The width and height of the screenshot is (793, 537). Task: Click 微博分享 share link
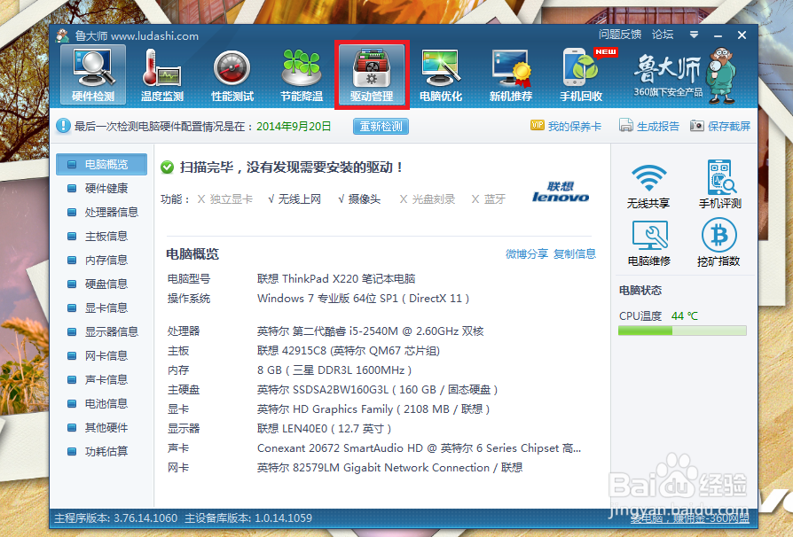[527, 253]
